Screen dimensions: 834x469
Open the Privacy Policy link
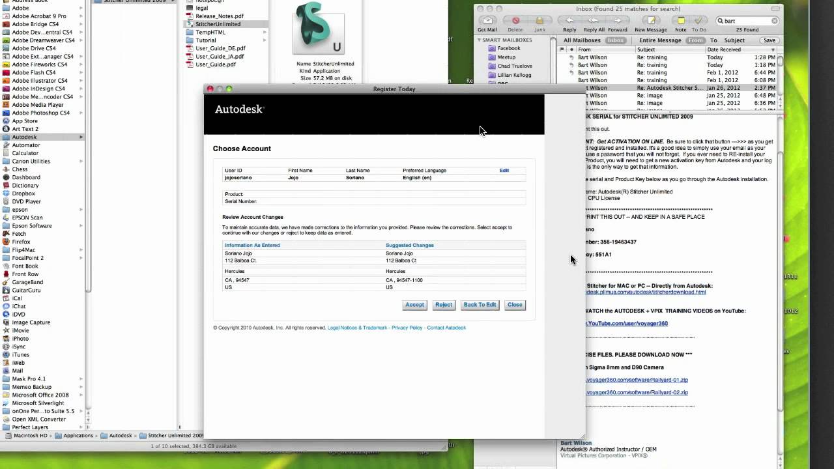pos(407,328)
